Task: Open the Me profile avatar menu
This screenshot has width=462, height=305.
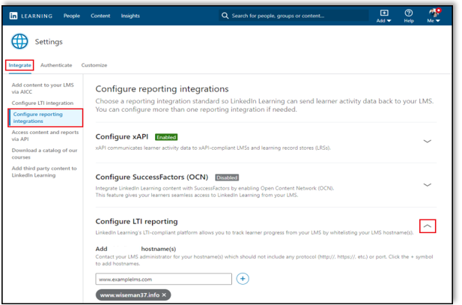Action: [x=434, y=16]
